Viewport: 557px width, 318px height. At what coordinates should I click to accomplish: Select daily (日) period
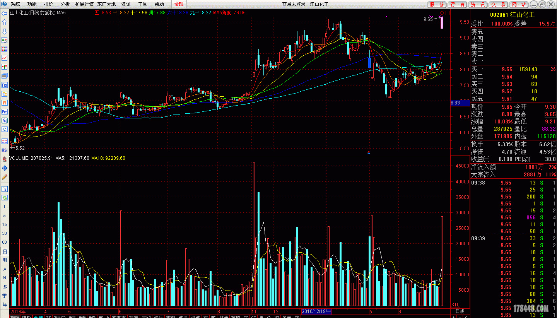[x=5, y=251]
